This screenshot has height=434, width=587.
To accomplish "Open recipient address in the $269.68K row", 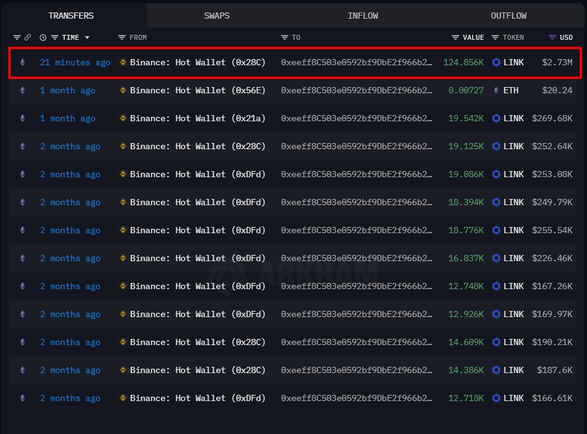I will 357,118.
